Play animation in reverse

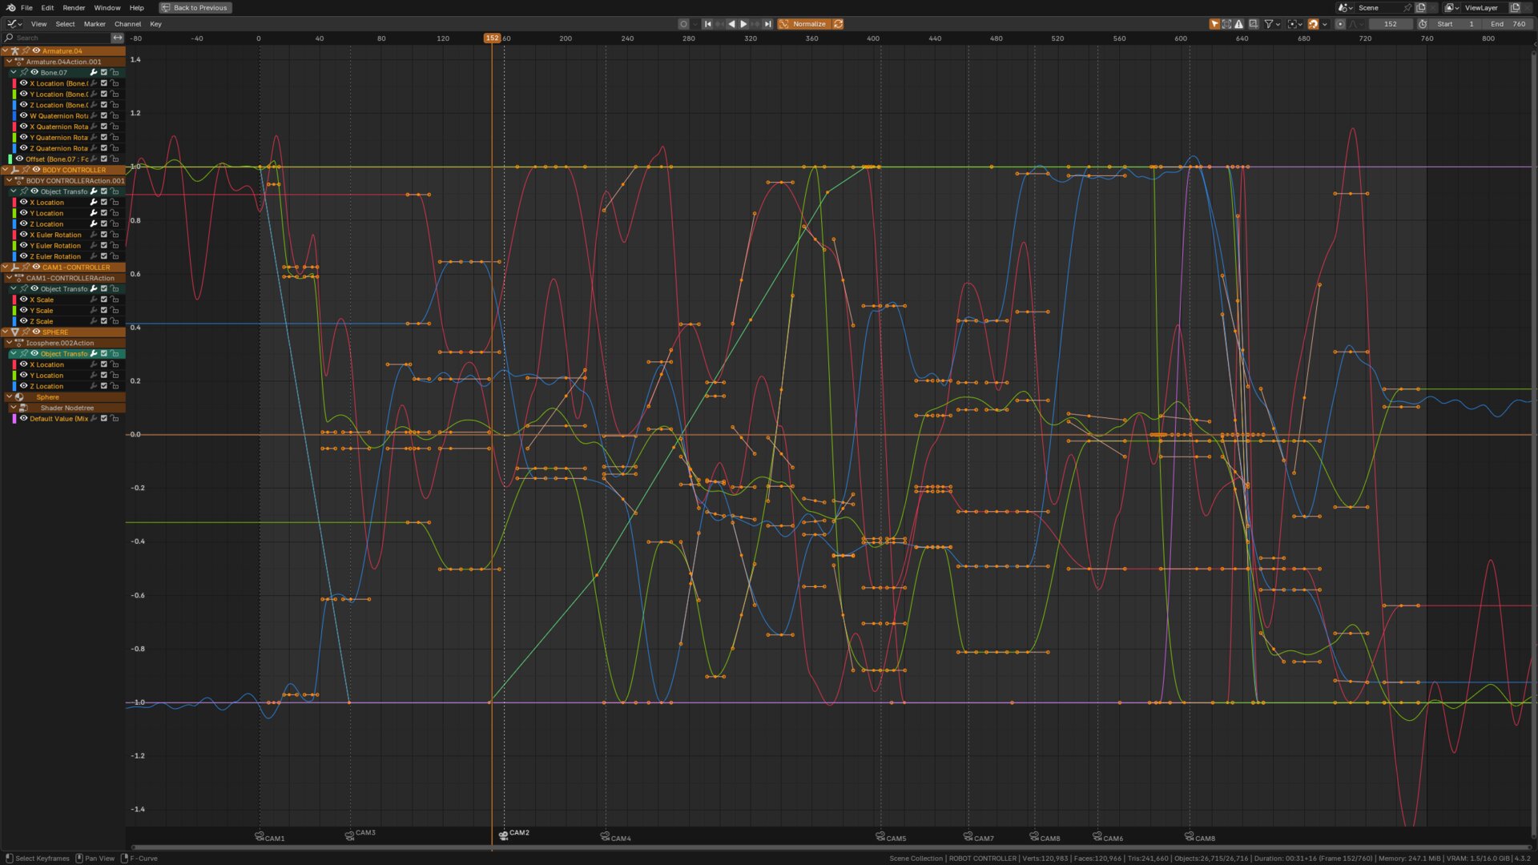coord(731,24)
